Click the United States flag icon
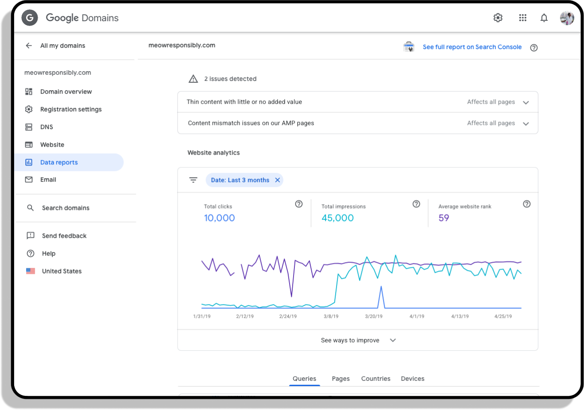This screenshot has width=584, height=410. [31, 271]
